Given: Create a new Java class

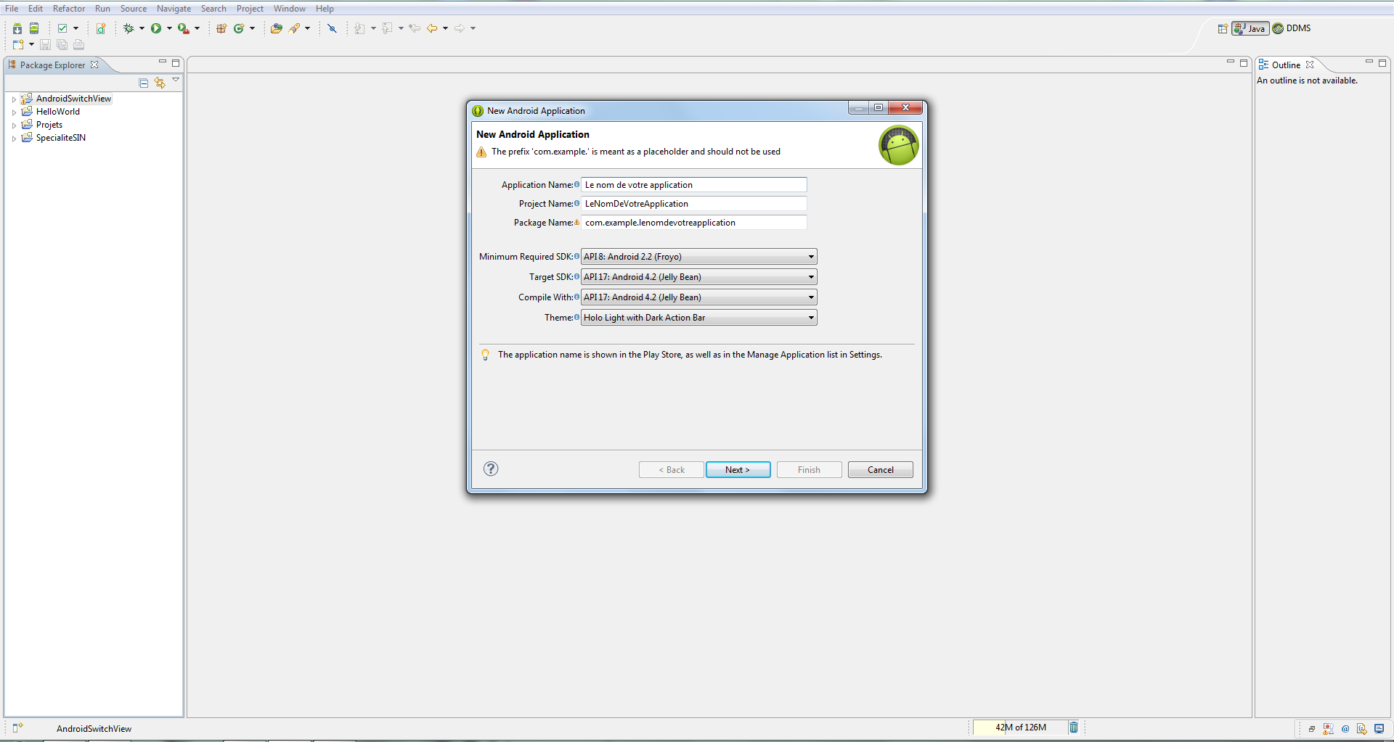Looking at the screenshot, I should click(239, 28).
